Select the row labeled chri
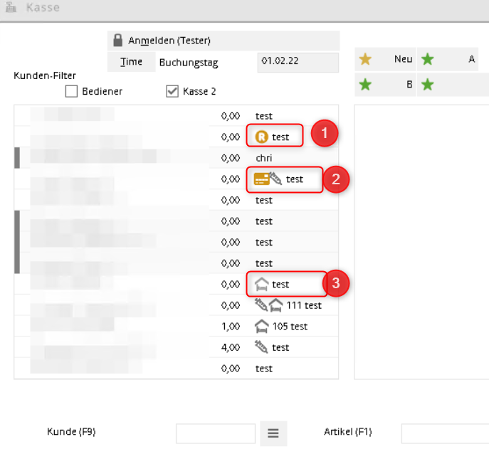Screen dimensions: 489x454 (x=177, y=158)
